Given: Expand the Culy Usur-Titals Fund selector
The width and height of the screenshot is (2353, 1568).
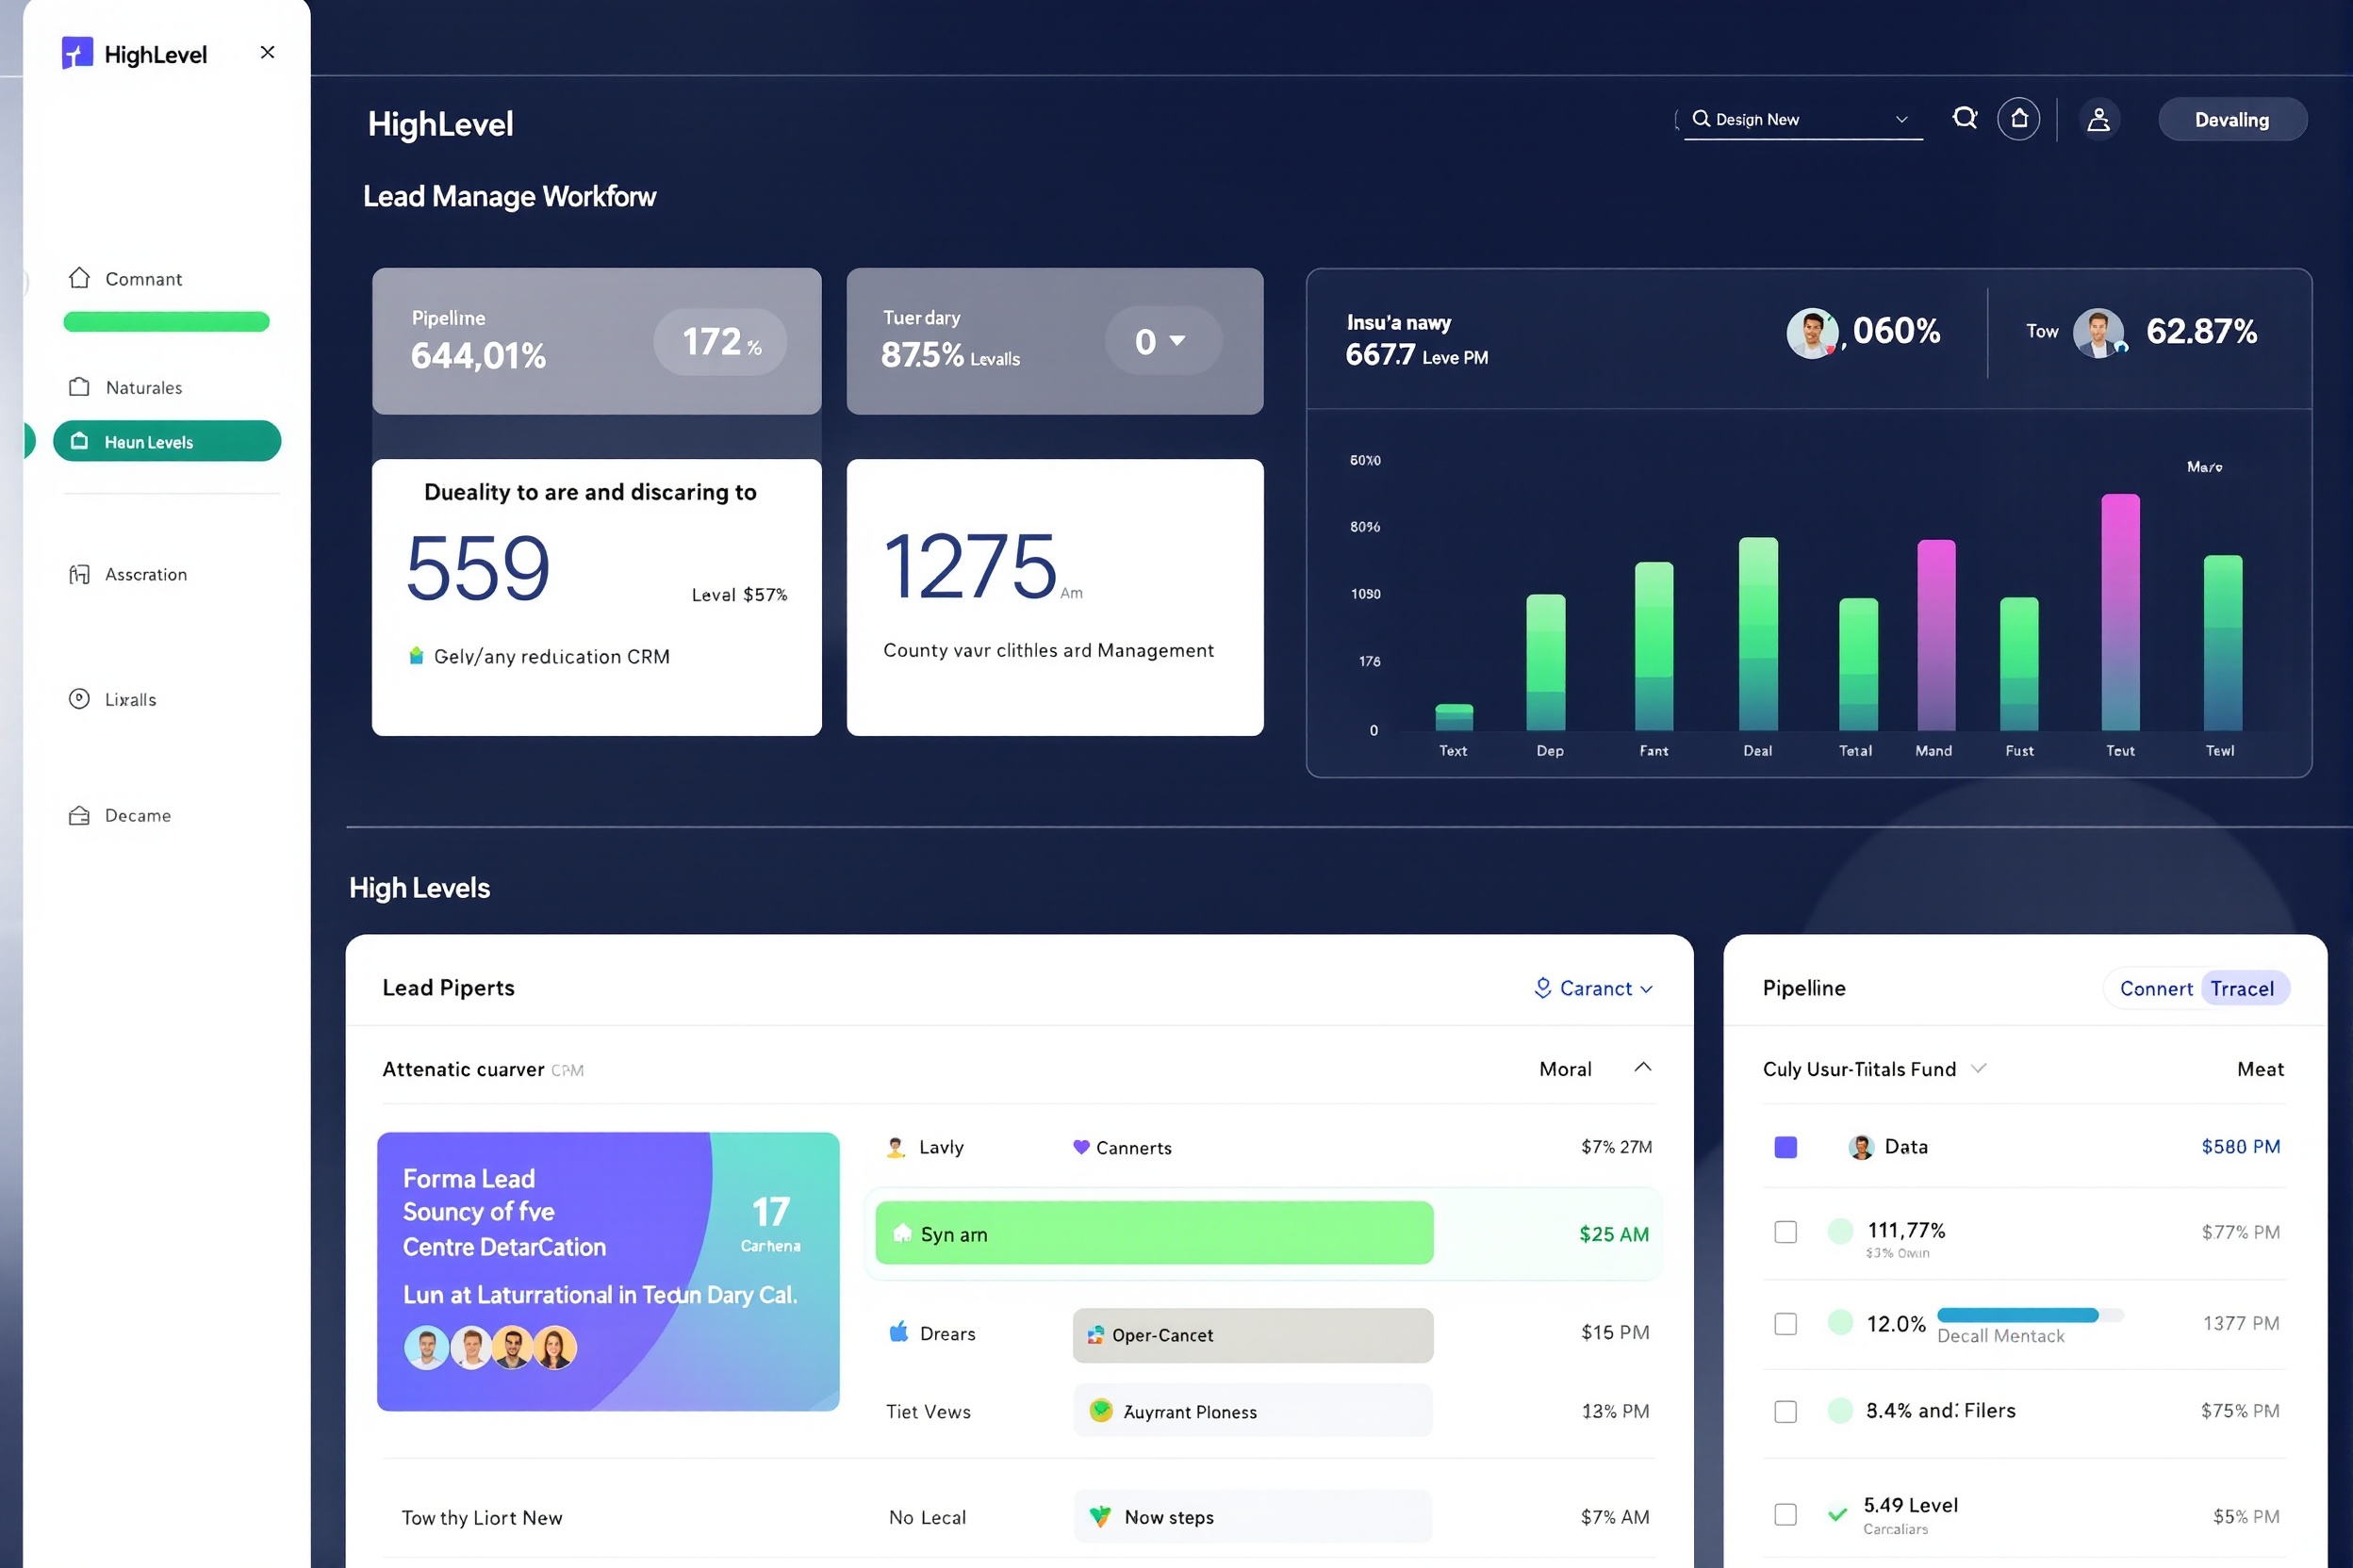Looking at the screenshot, I should [1978, 1068].
